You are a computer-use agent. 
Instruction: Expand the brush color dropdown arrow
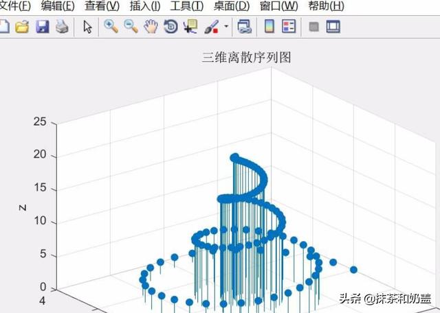(226, 27)
